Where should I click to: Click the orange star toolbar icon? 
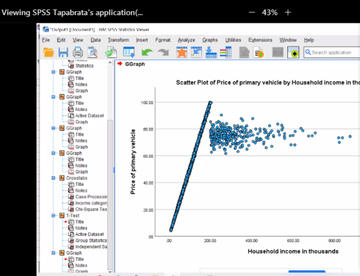point(182,52)
